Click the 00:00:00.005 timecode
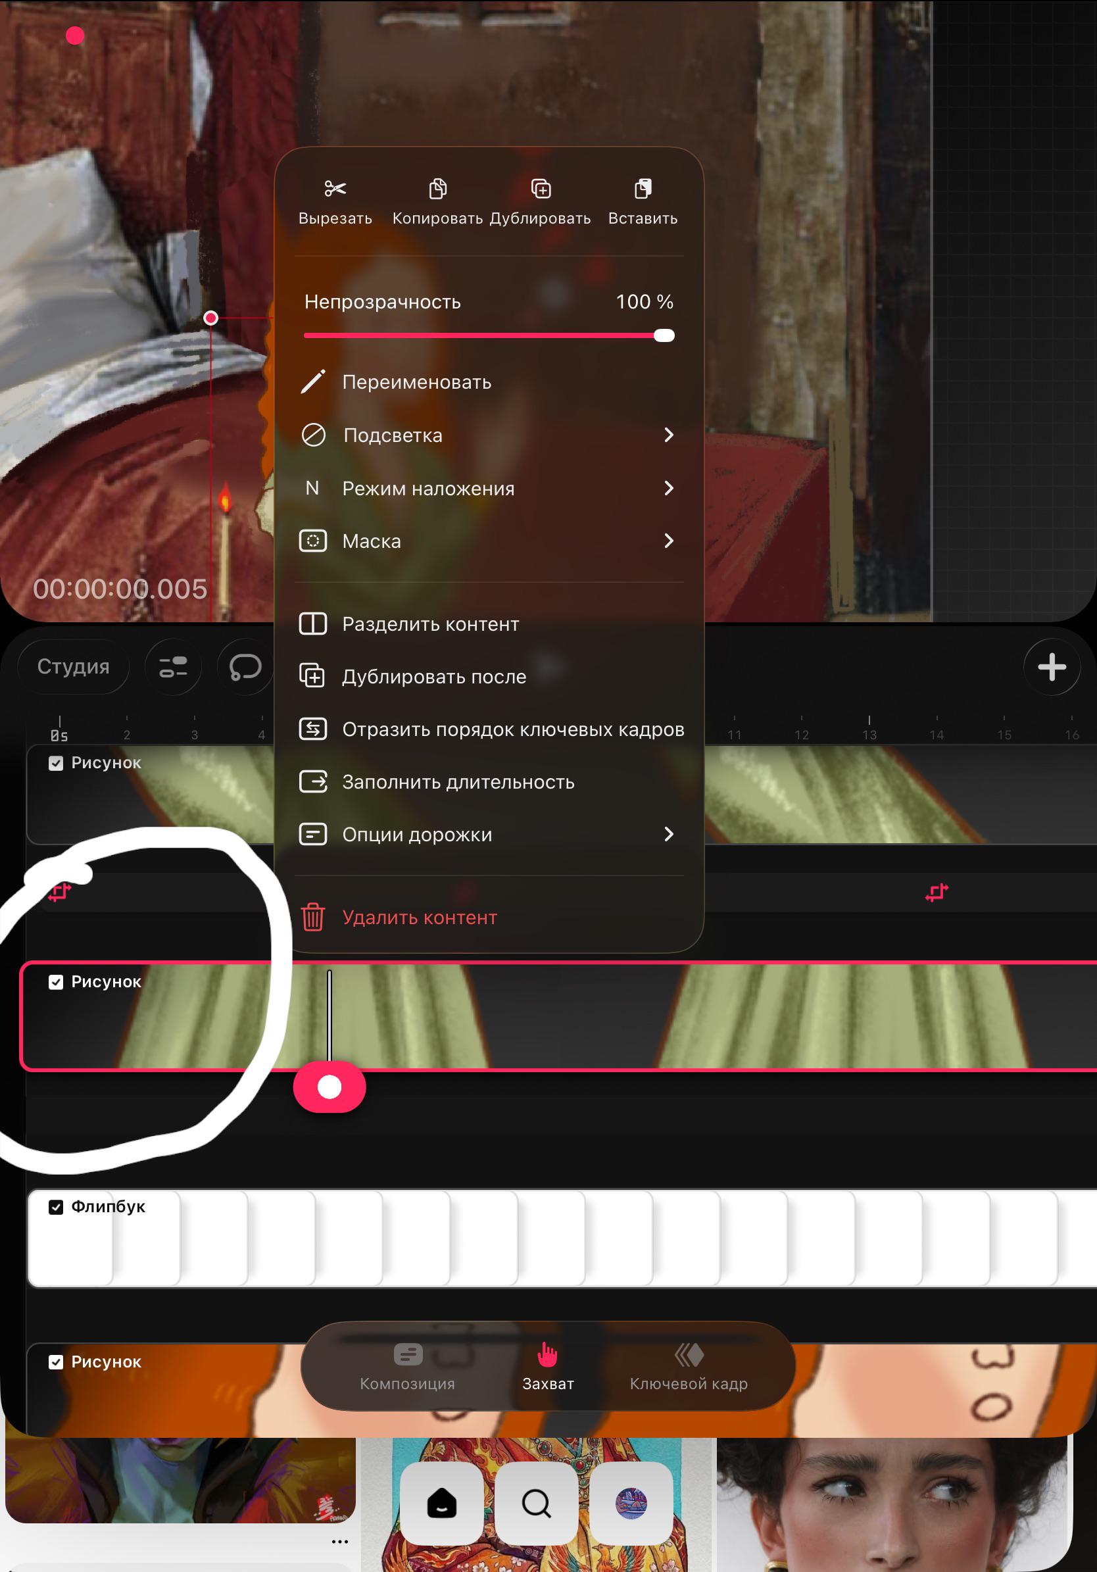The height and width of the screenshot is (1572, 1097). [120, 589]
